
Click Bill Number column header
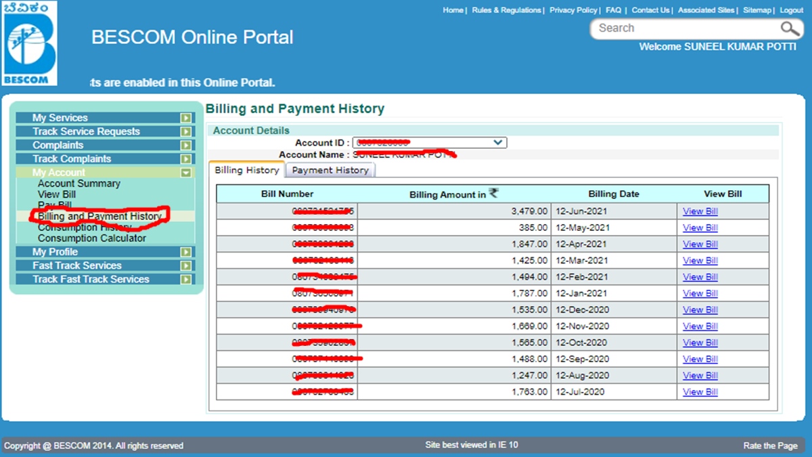coord(287,194)
